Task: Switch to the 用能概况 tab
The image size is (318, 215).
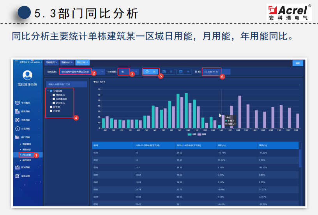Action: (x=50, y=62)
